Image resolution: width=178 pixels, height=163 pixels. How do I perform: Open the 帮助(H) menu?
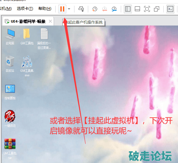click(45, 9)
